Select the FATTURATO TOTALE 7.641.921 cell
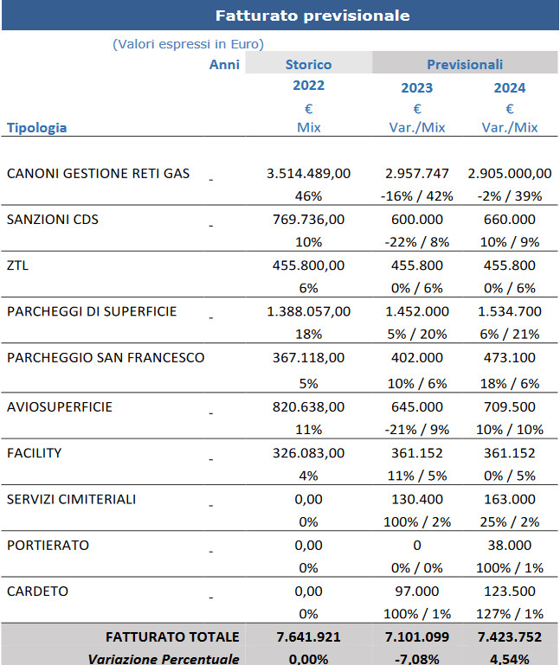Image resolution: width=560 pixels, height=665 pixels. 309,637
